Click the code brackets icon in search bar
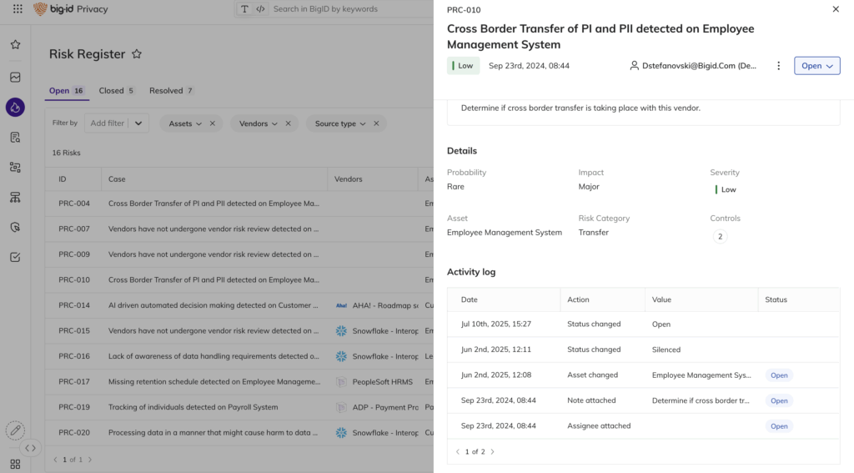The height and width of the screenshot is (473, 854). coord(260,9)
